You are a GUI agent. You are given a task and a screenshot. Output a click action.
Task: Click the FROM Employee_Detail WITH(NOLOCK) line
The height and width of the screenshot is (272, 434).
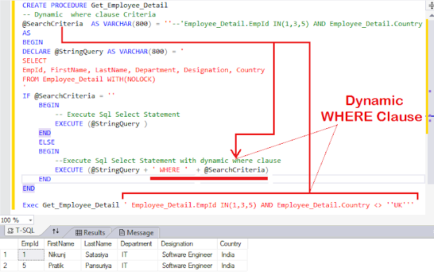(x=89, y=79)
